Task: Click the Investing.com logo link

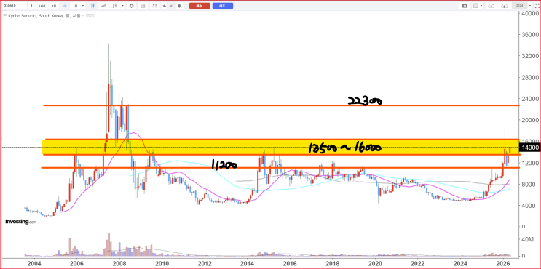Action: [x=20, y=222]
